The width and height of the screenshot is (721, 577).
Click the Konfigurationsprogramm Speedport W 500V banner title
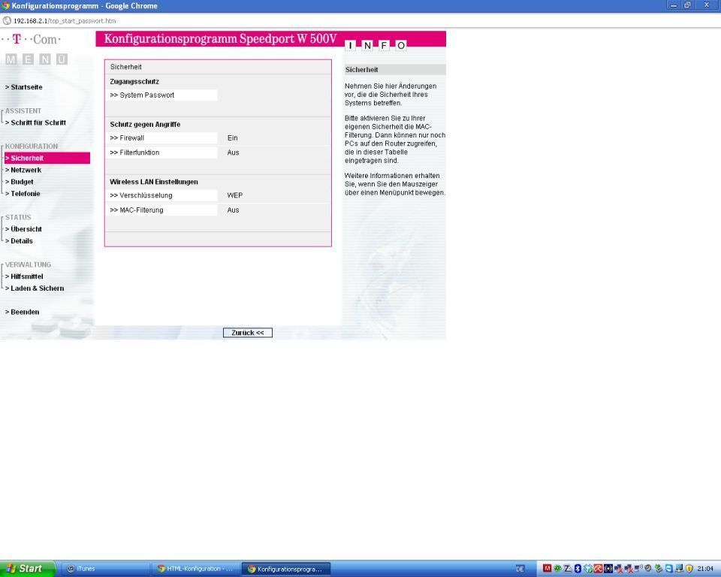220,38
